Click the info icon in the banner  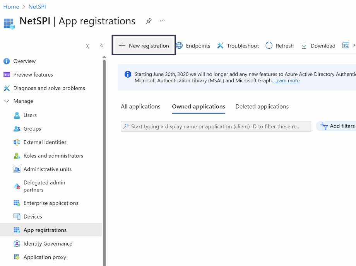(x=128, y=74)
